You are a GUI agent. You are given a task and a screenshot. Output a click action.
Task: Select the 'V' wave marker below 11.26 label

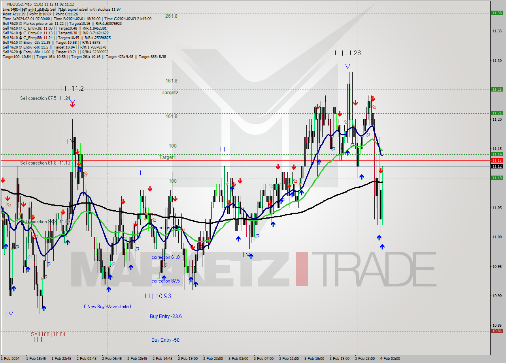[x=347, y=67]
